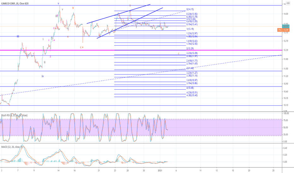Open the MACD (12, 26, close, 9) legend
Viewport: 294px width, 173px height.
point(12,147)
